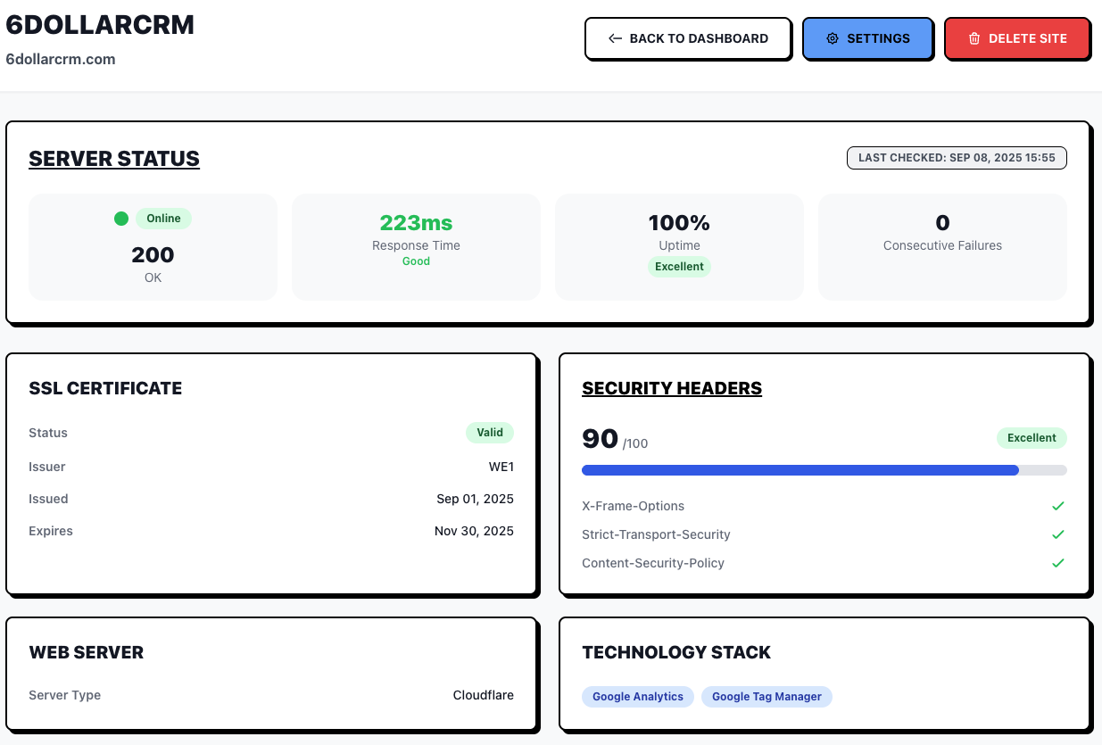
Task: Click the X-Frame-Options green checkmark
Action: [x=1058, y=506]
